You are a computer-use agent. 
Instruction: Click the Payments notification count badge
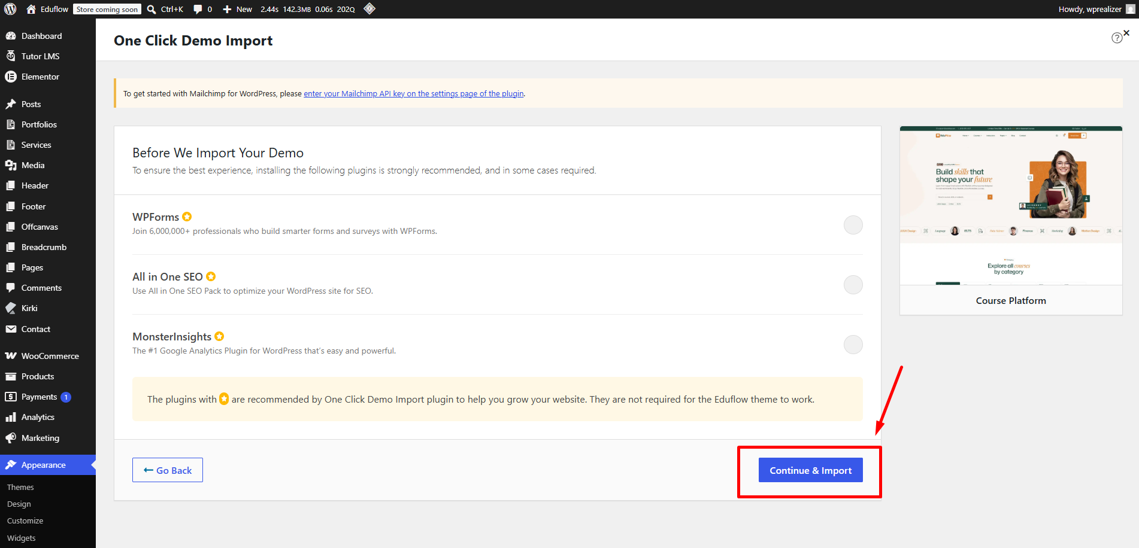66,397
